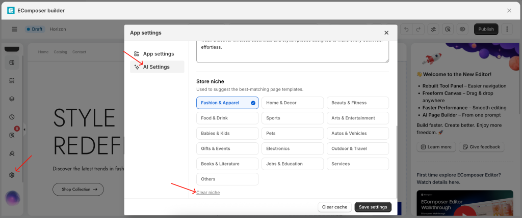Select the Beauty & Fitness niche
Screen dimensions: 522x218
pyautogui.click(x=358, y=103)
